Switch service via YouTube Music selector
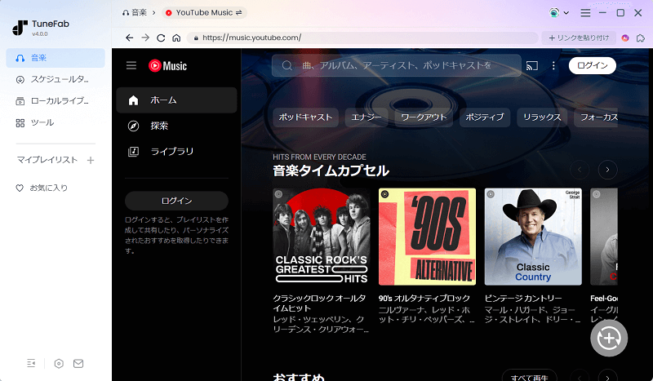The width and height of the screenshot is (653, 381). 205,13
